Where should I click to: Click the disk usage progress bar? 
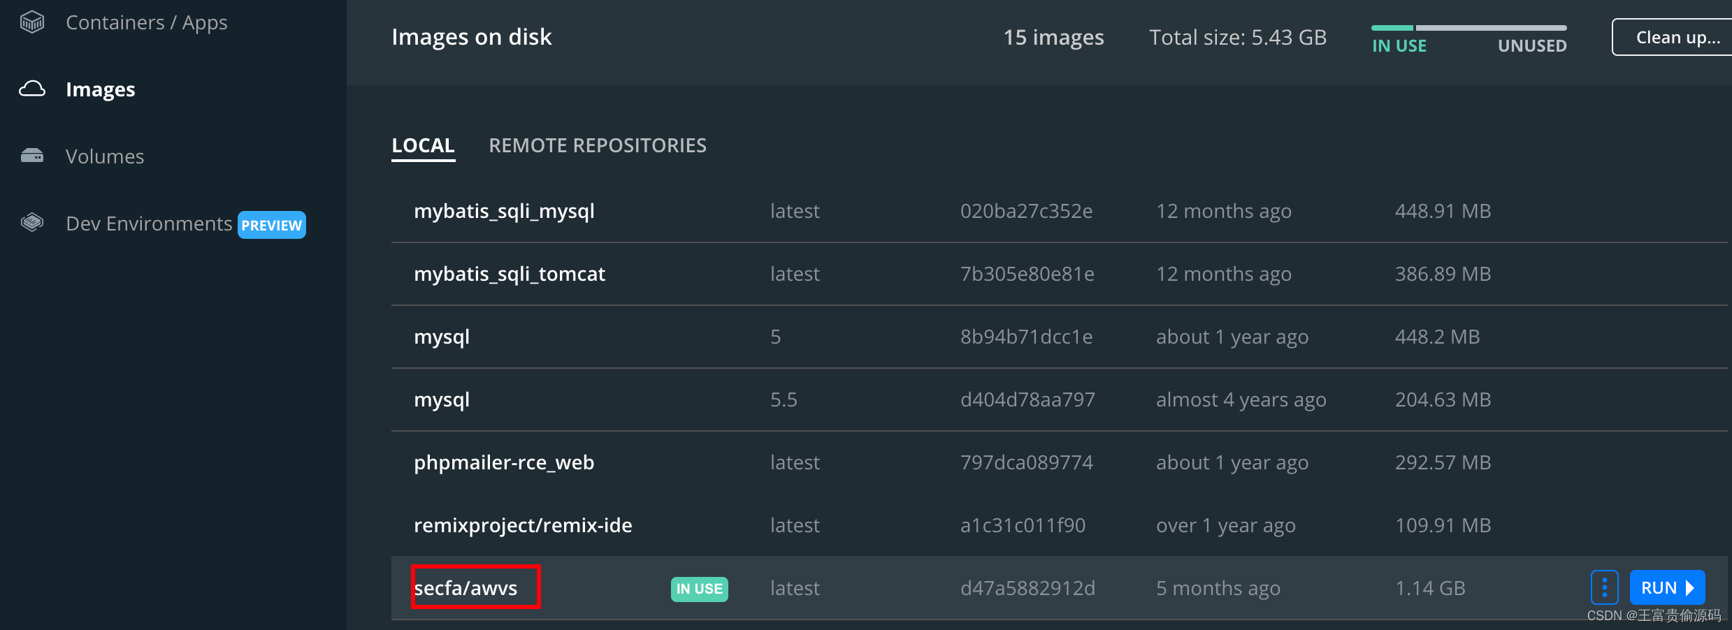coord(1468,28)
